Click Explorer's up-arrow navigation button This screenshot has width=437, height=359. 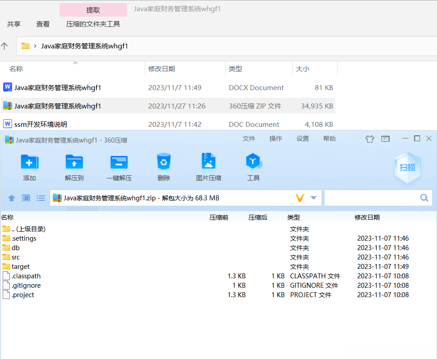coord(4,46)
